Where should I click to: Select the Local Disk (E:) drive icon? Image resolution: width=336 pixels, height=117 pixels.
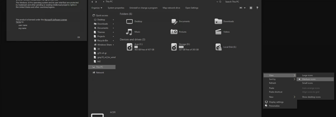[219, 47]
